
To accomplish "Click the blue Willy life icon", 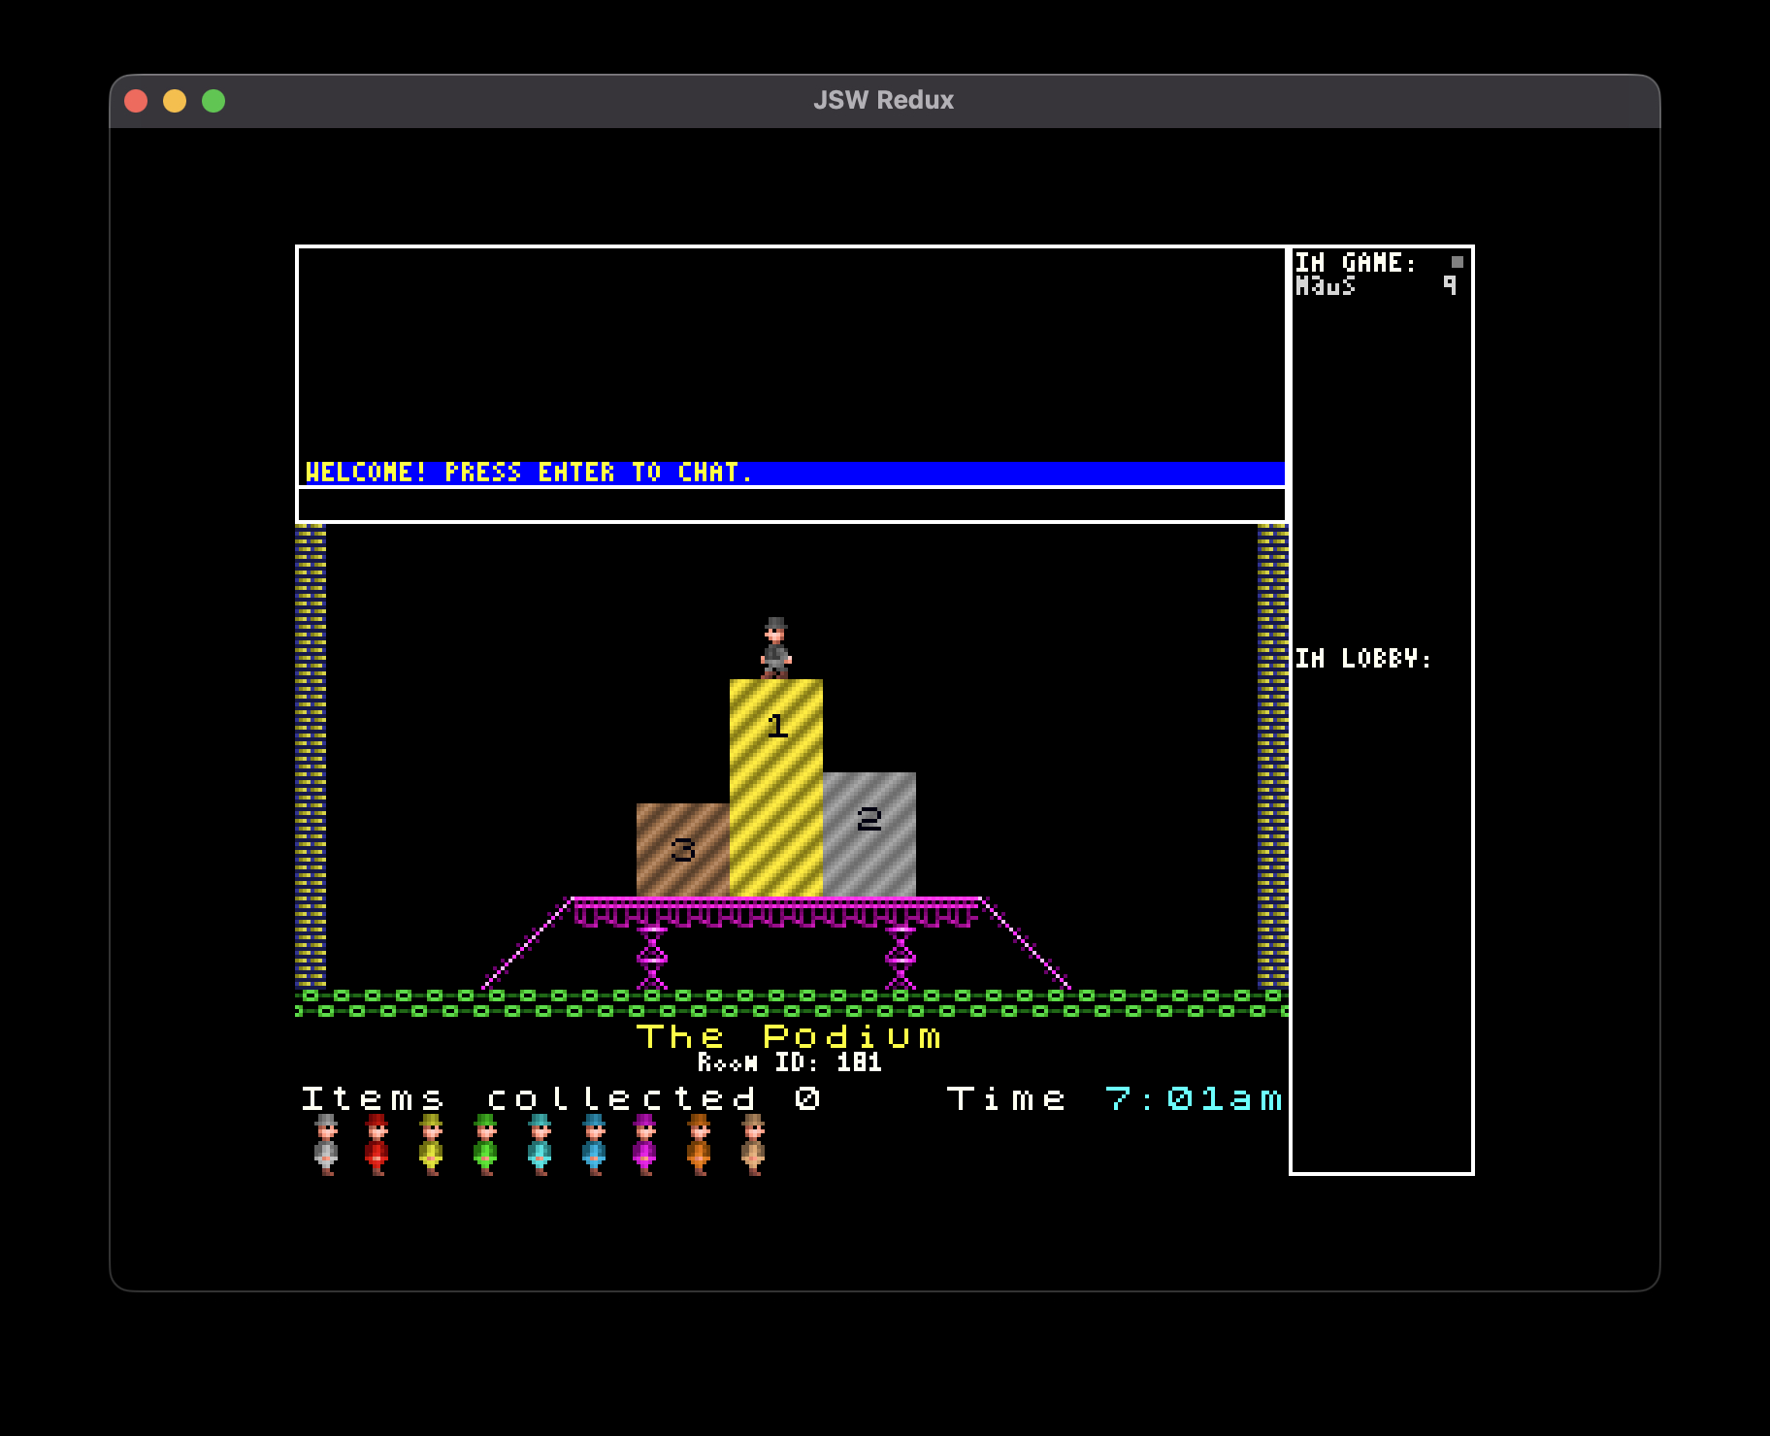I will tap(593, 1145).
